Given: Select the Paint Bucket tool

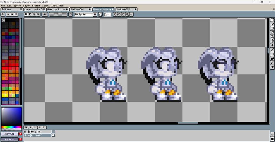Looking at the screenshot, I should pos(272,46).
